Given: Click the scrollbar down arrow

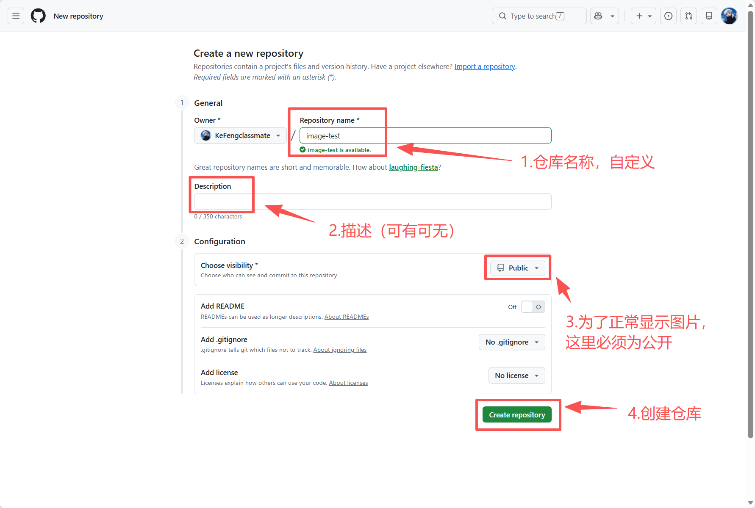Looking at the screenshot, I should pos(750,503).
